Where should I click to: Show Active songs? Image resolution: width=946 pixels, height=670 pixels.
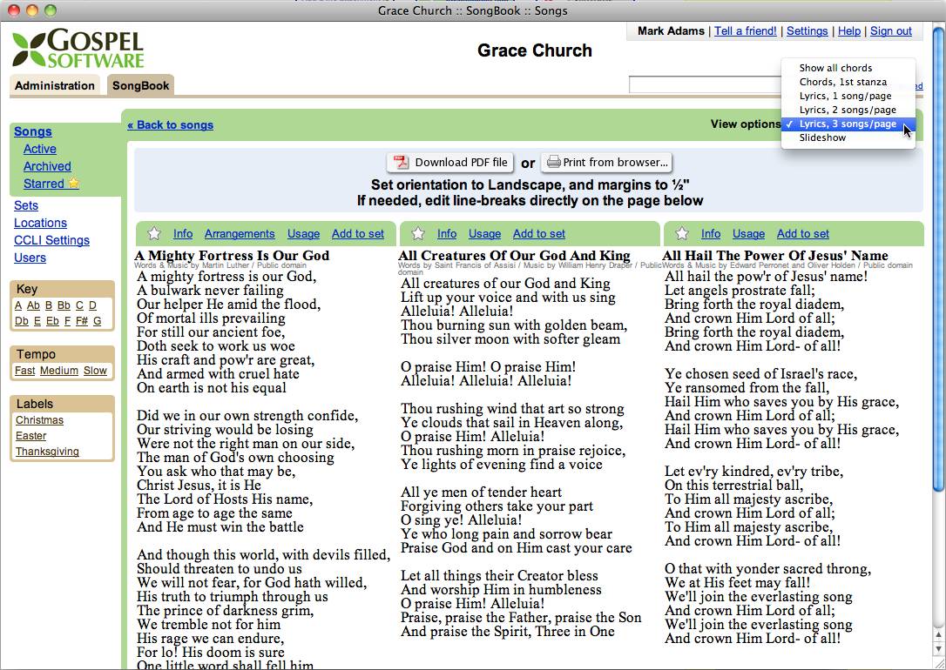point(40,149)
